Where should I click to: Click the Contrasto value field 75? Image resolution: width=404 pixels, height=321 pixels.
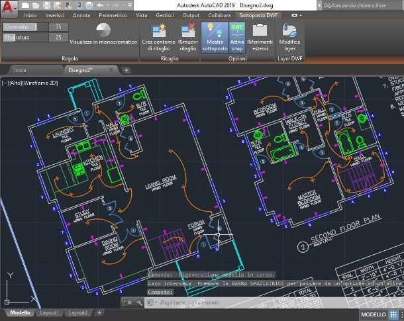pyautogui.click(x=58, y=26)
